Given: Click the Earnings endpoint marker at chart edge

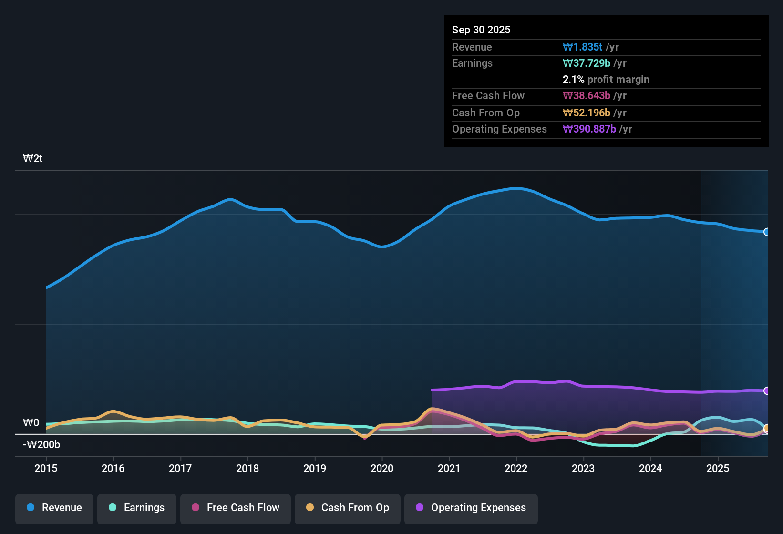Looking at the screenshot, I should (766, 428).
